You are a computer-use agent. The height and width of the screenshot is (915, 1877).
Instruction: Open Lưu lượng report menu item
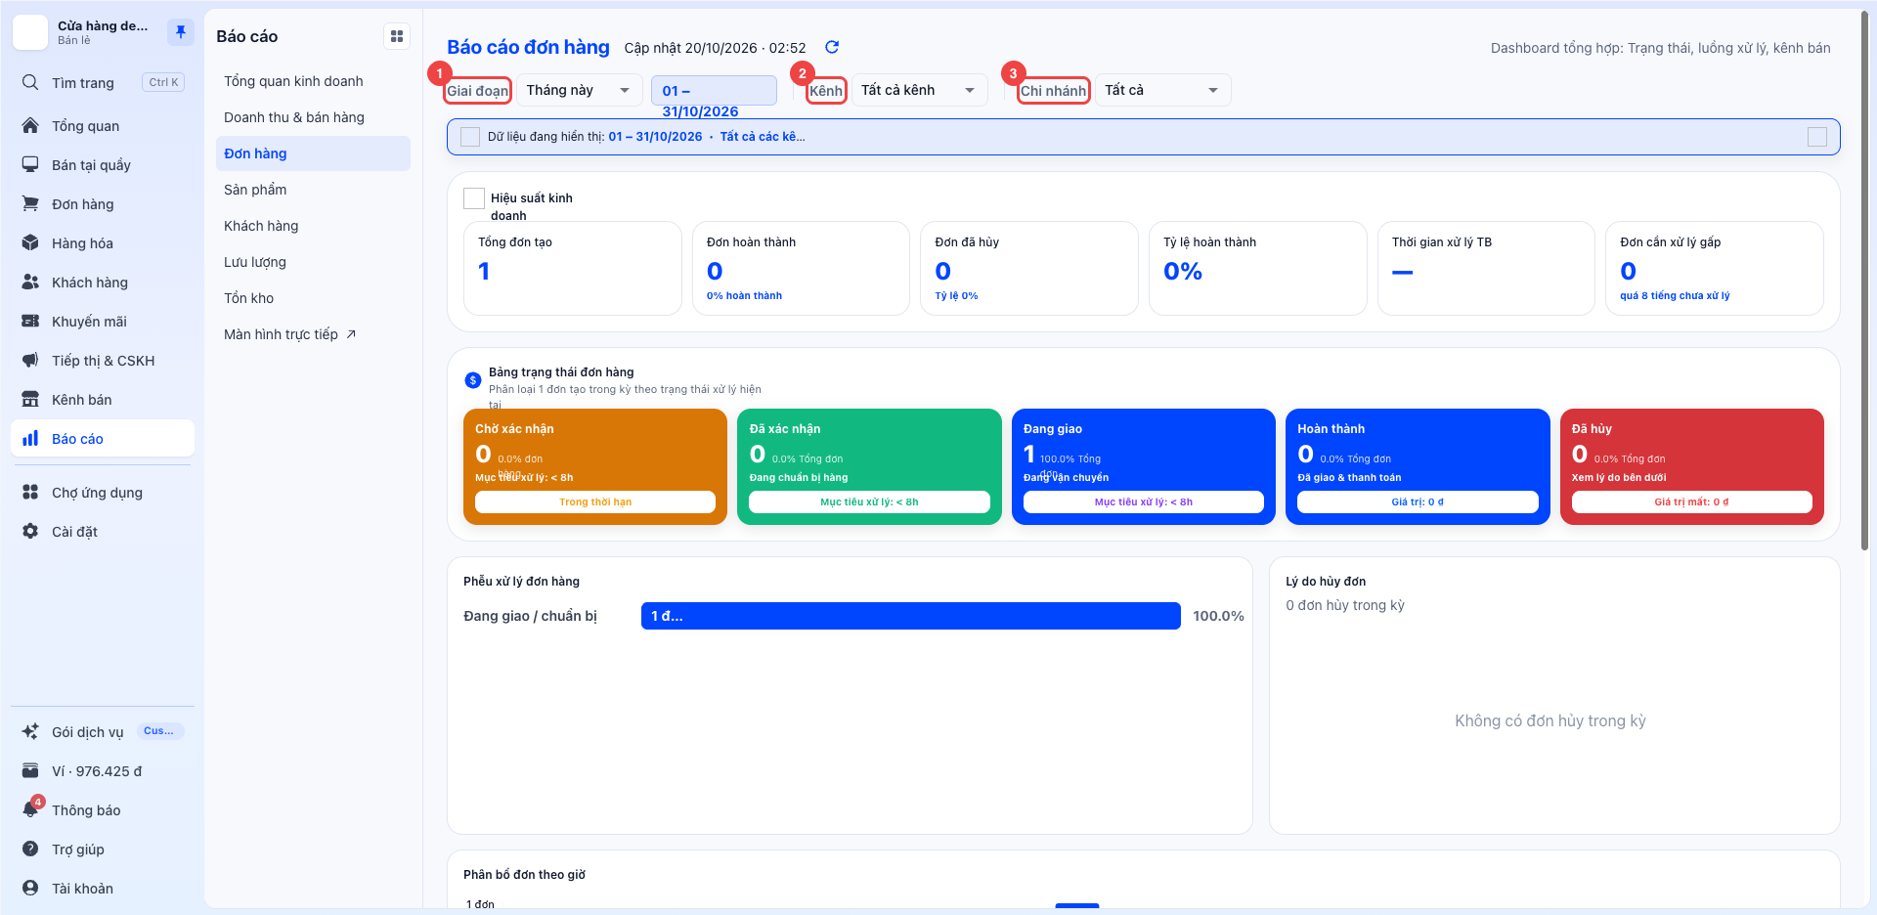click(x=313, y=262)
